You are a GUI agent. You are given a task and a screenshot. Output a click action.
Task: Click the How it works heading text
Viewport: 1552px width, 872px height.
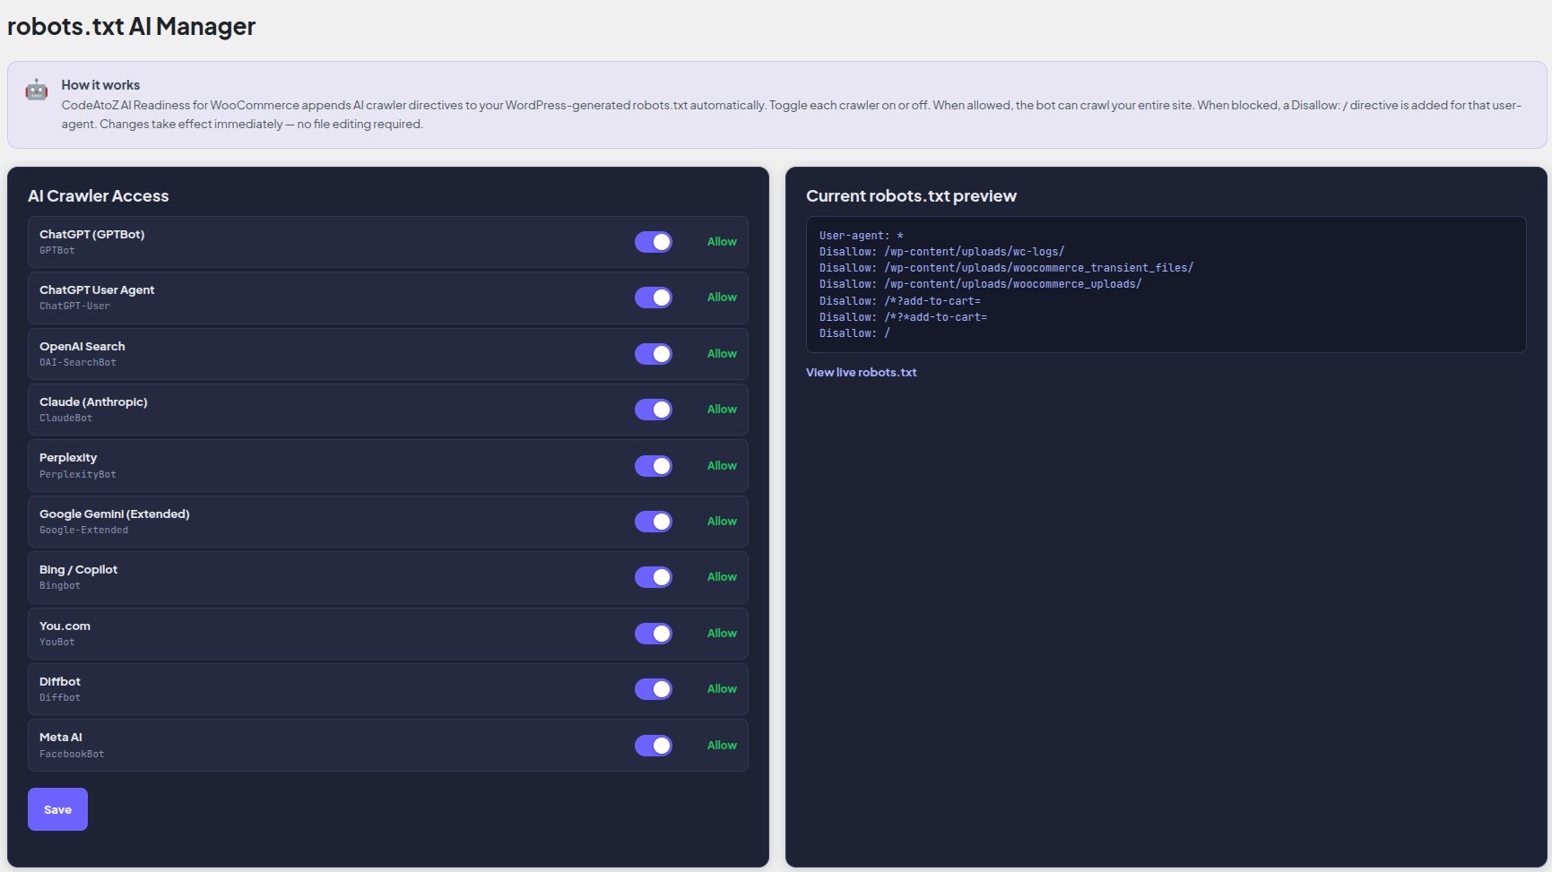(100, 84)
